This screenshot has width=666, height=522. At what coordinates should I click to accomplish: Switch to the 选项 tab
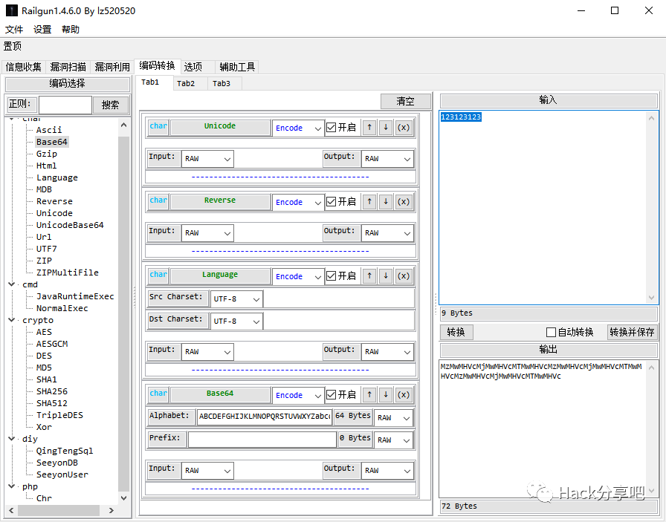[x=198, y=67]
